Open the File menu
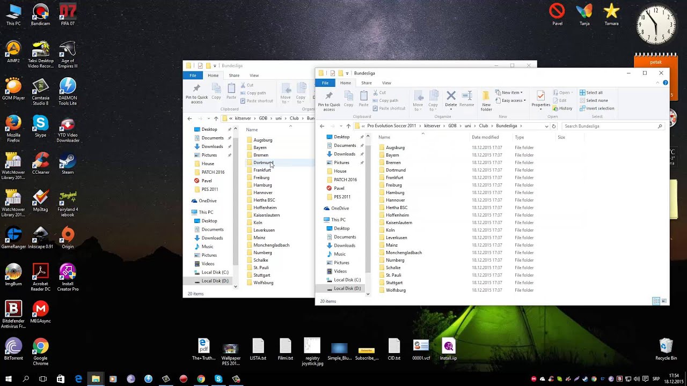687x386 pixels. click(x=325, y=83)
